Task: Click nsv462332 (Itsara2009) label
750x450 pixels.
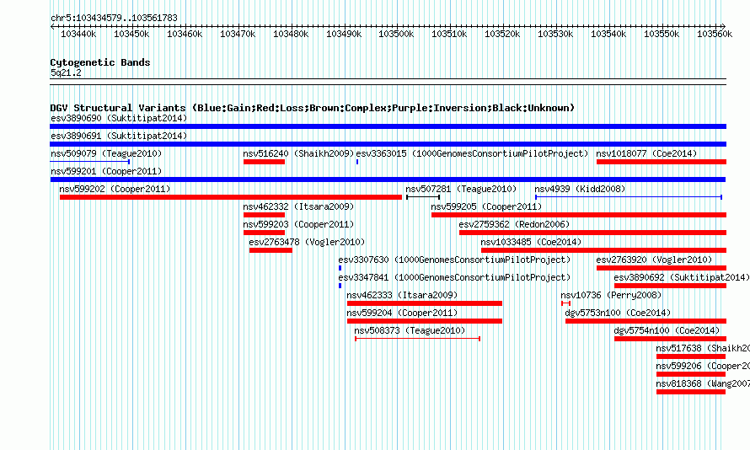Action: point(298,206)
